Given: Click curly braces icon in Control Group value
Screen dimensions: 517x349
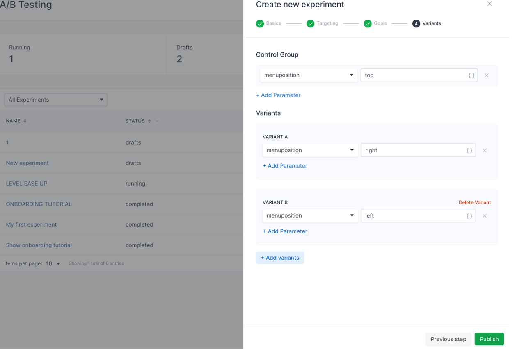Looking at the screenshot, I should click(471, 75).
